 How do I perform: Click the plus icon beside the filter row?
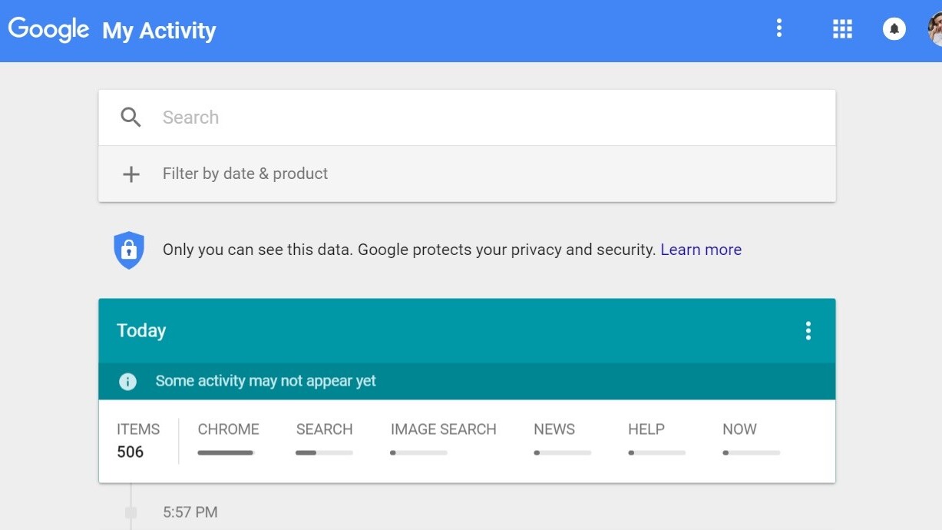131,174
